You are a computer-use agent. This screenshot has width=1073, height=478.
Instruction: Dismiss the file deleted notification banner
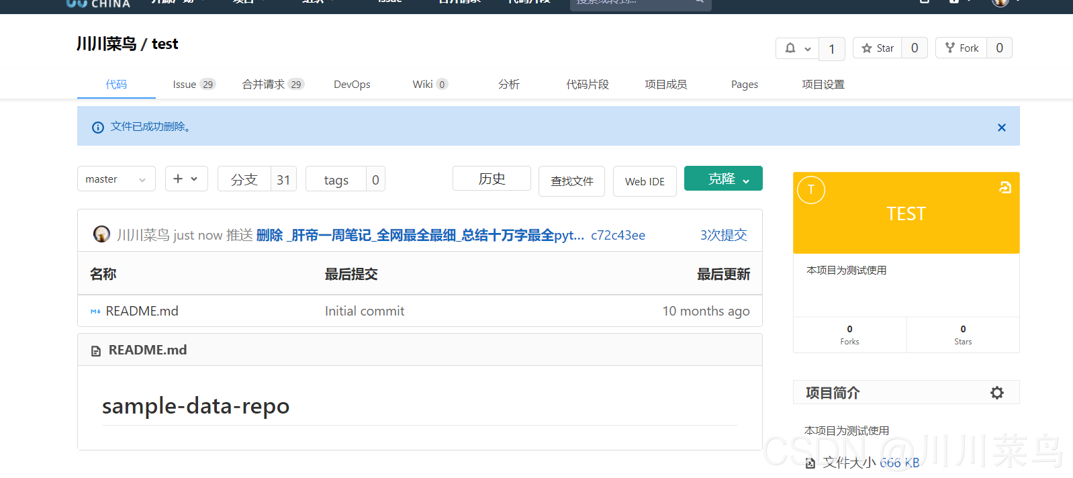(1001, 127)
